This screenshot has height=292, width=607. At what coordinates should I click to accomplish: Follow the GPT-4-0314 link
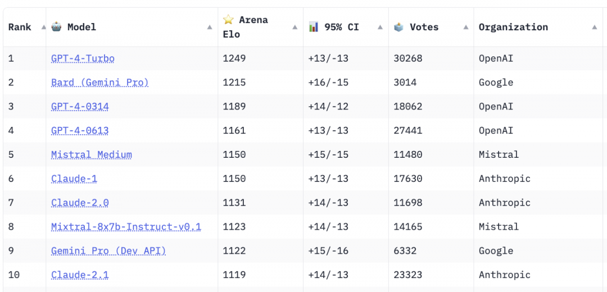tap(80, 107)
